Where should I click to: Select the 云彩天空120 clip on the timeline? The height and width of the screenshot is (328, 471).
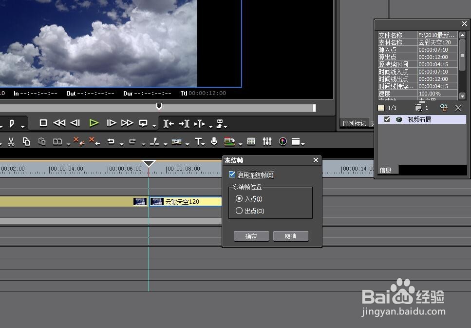point(186,201)
